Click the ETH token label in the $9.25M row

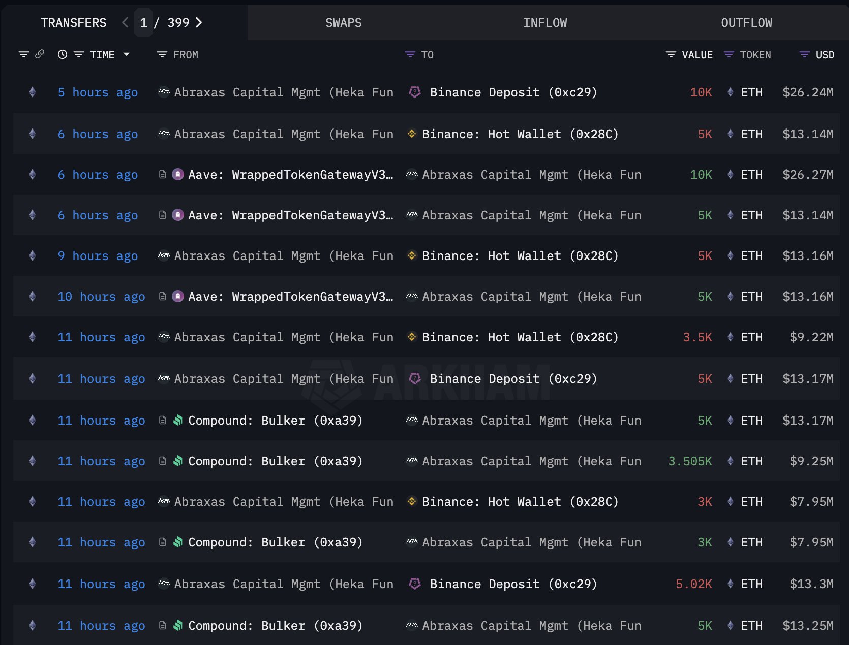click(752, 461)
